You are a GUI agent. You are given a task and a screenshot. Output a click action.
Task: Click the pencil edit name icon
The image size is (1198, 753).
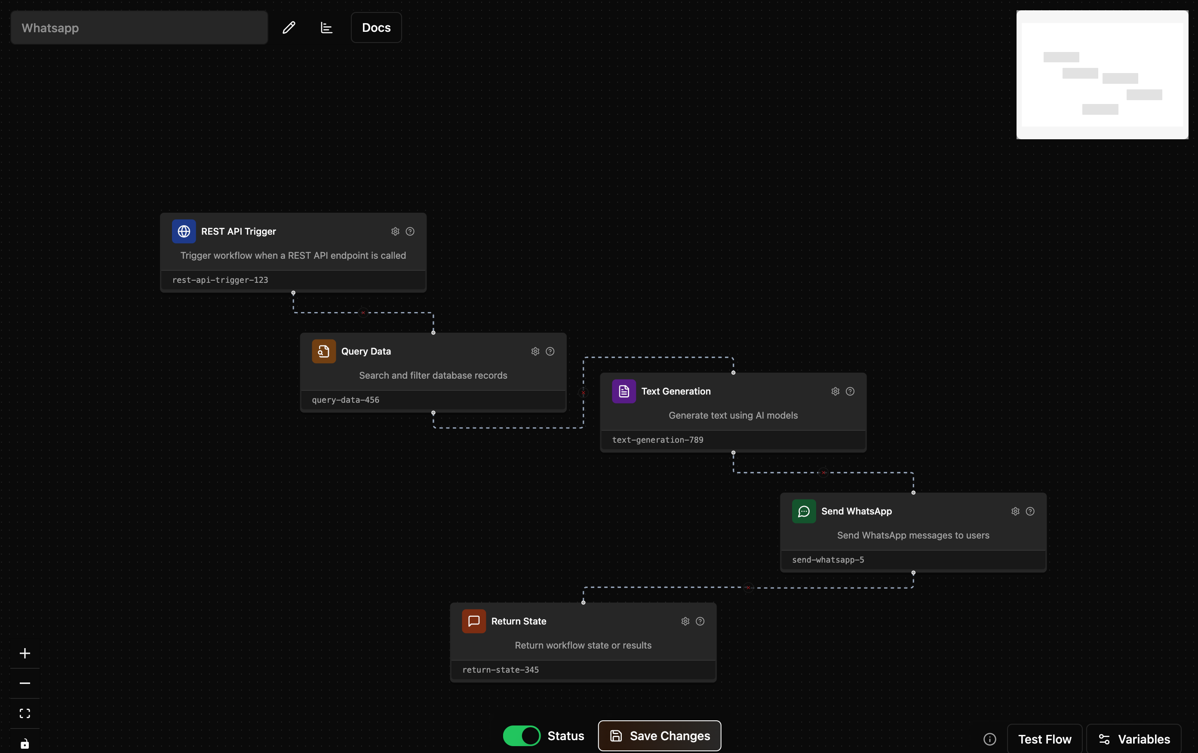click(x=289, y=28)
